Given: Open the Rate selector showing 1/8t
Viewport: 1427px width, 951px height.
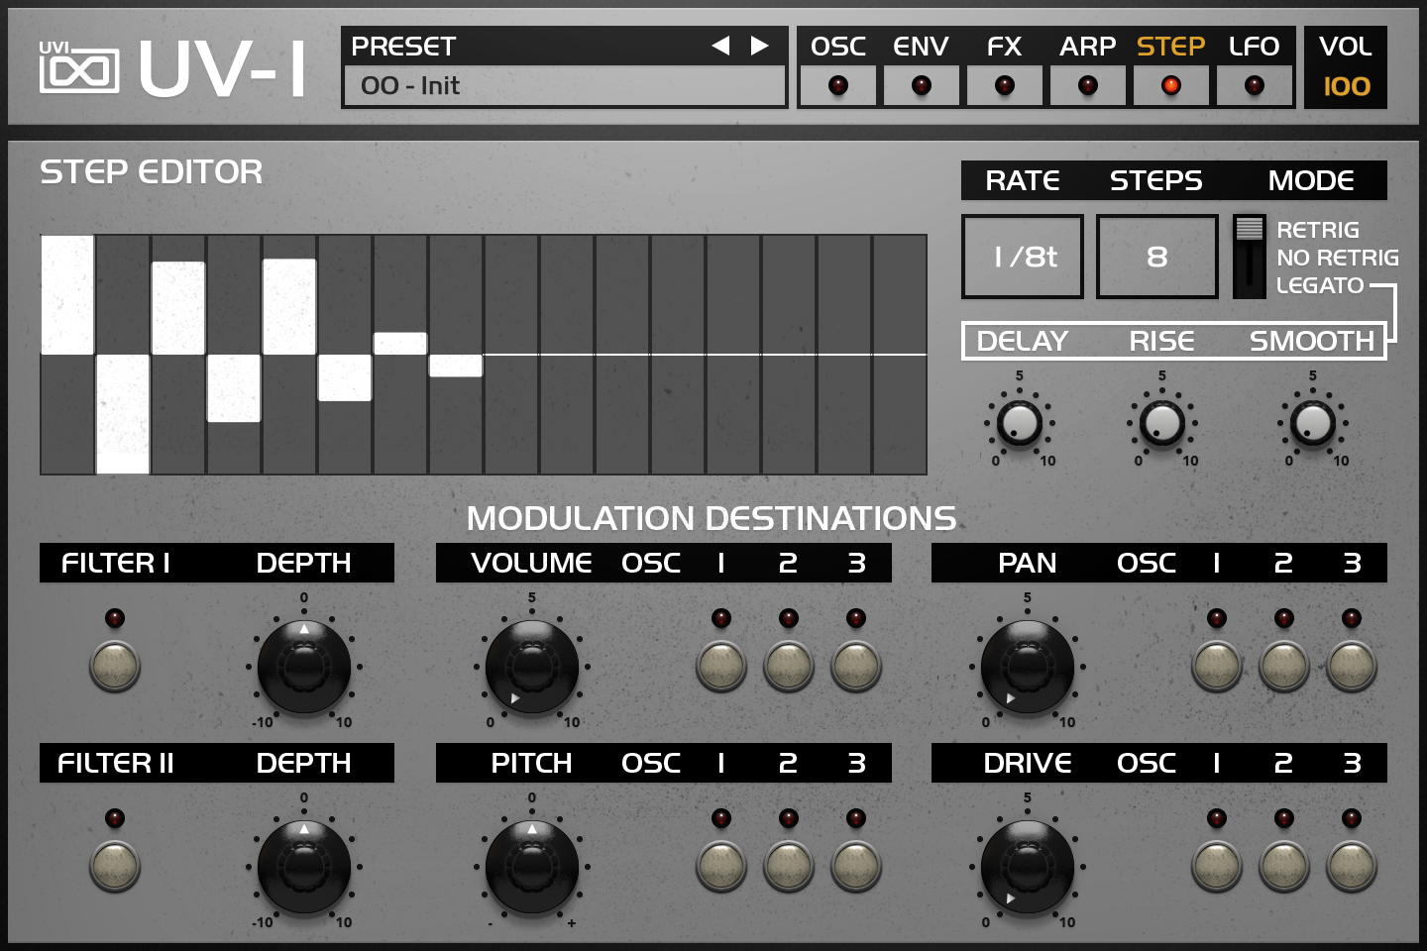Looking at the screenshot, I should (x=1023, y=257).
